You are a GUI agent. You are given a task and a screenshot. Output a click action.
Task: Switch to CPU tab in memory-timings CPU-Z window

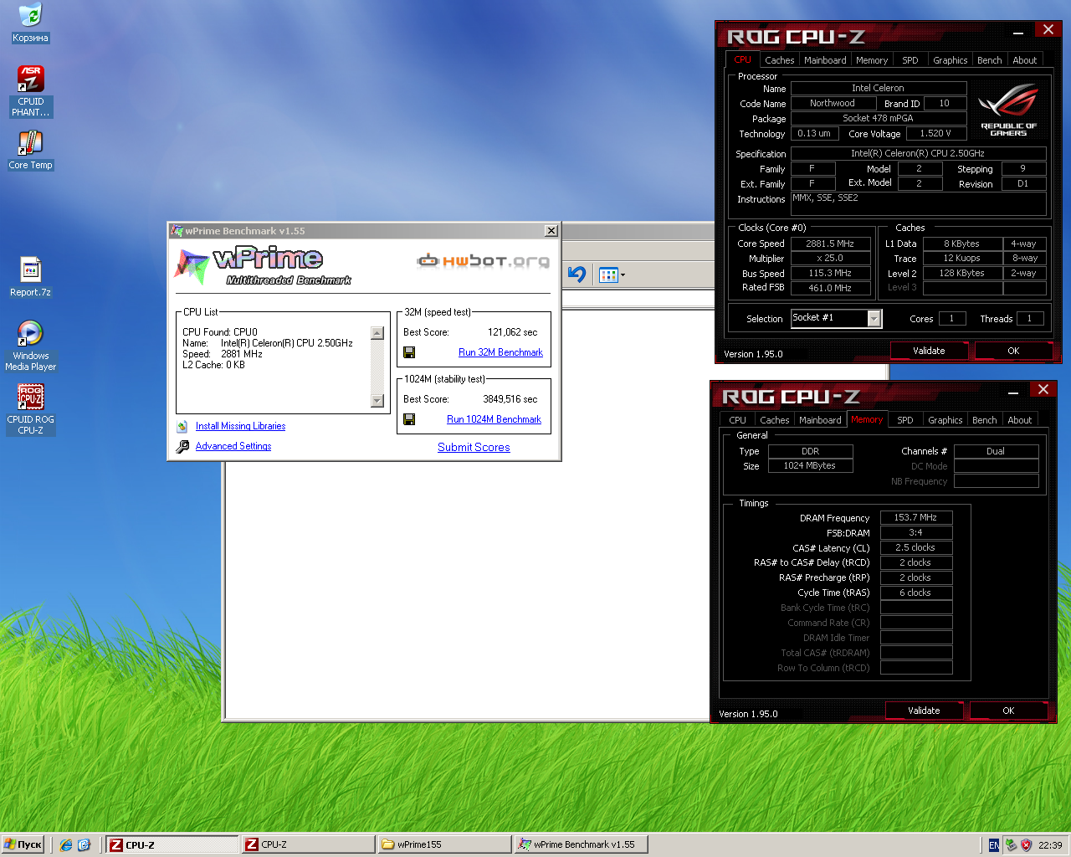738,420
